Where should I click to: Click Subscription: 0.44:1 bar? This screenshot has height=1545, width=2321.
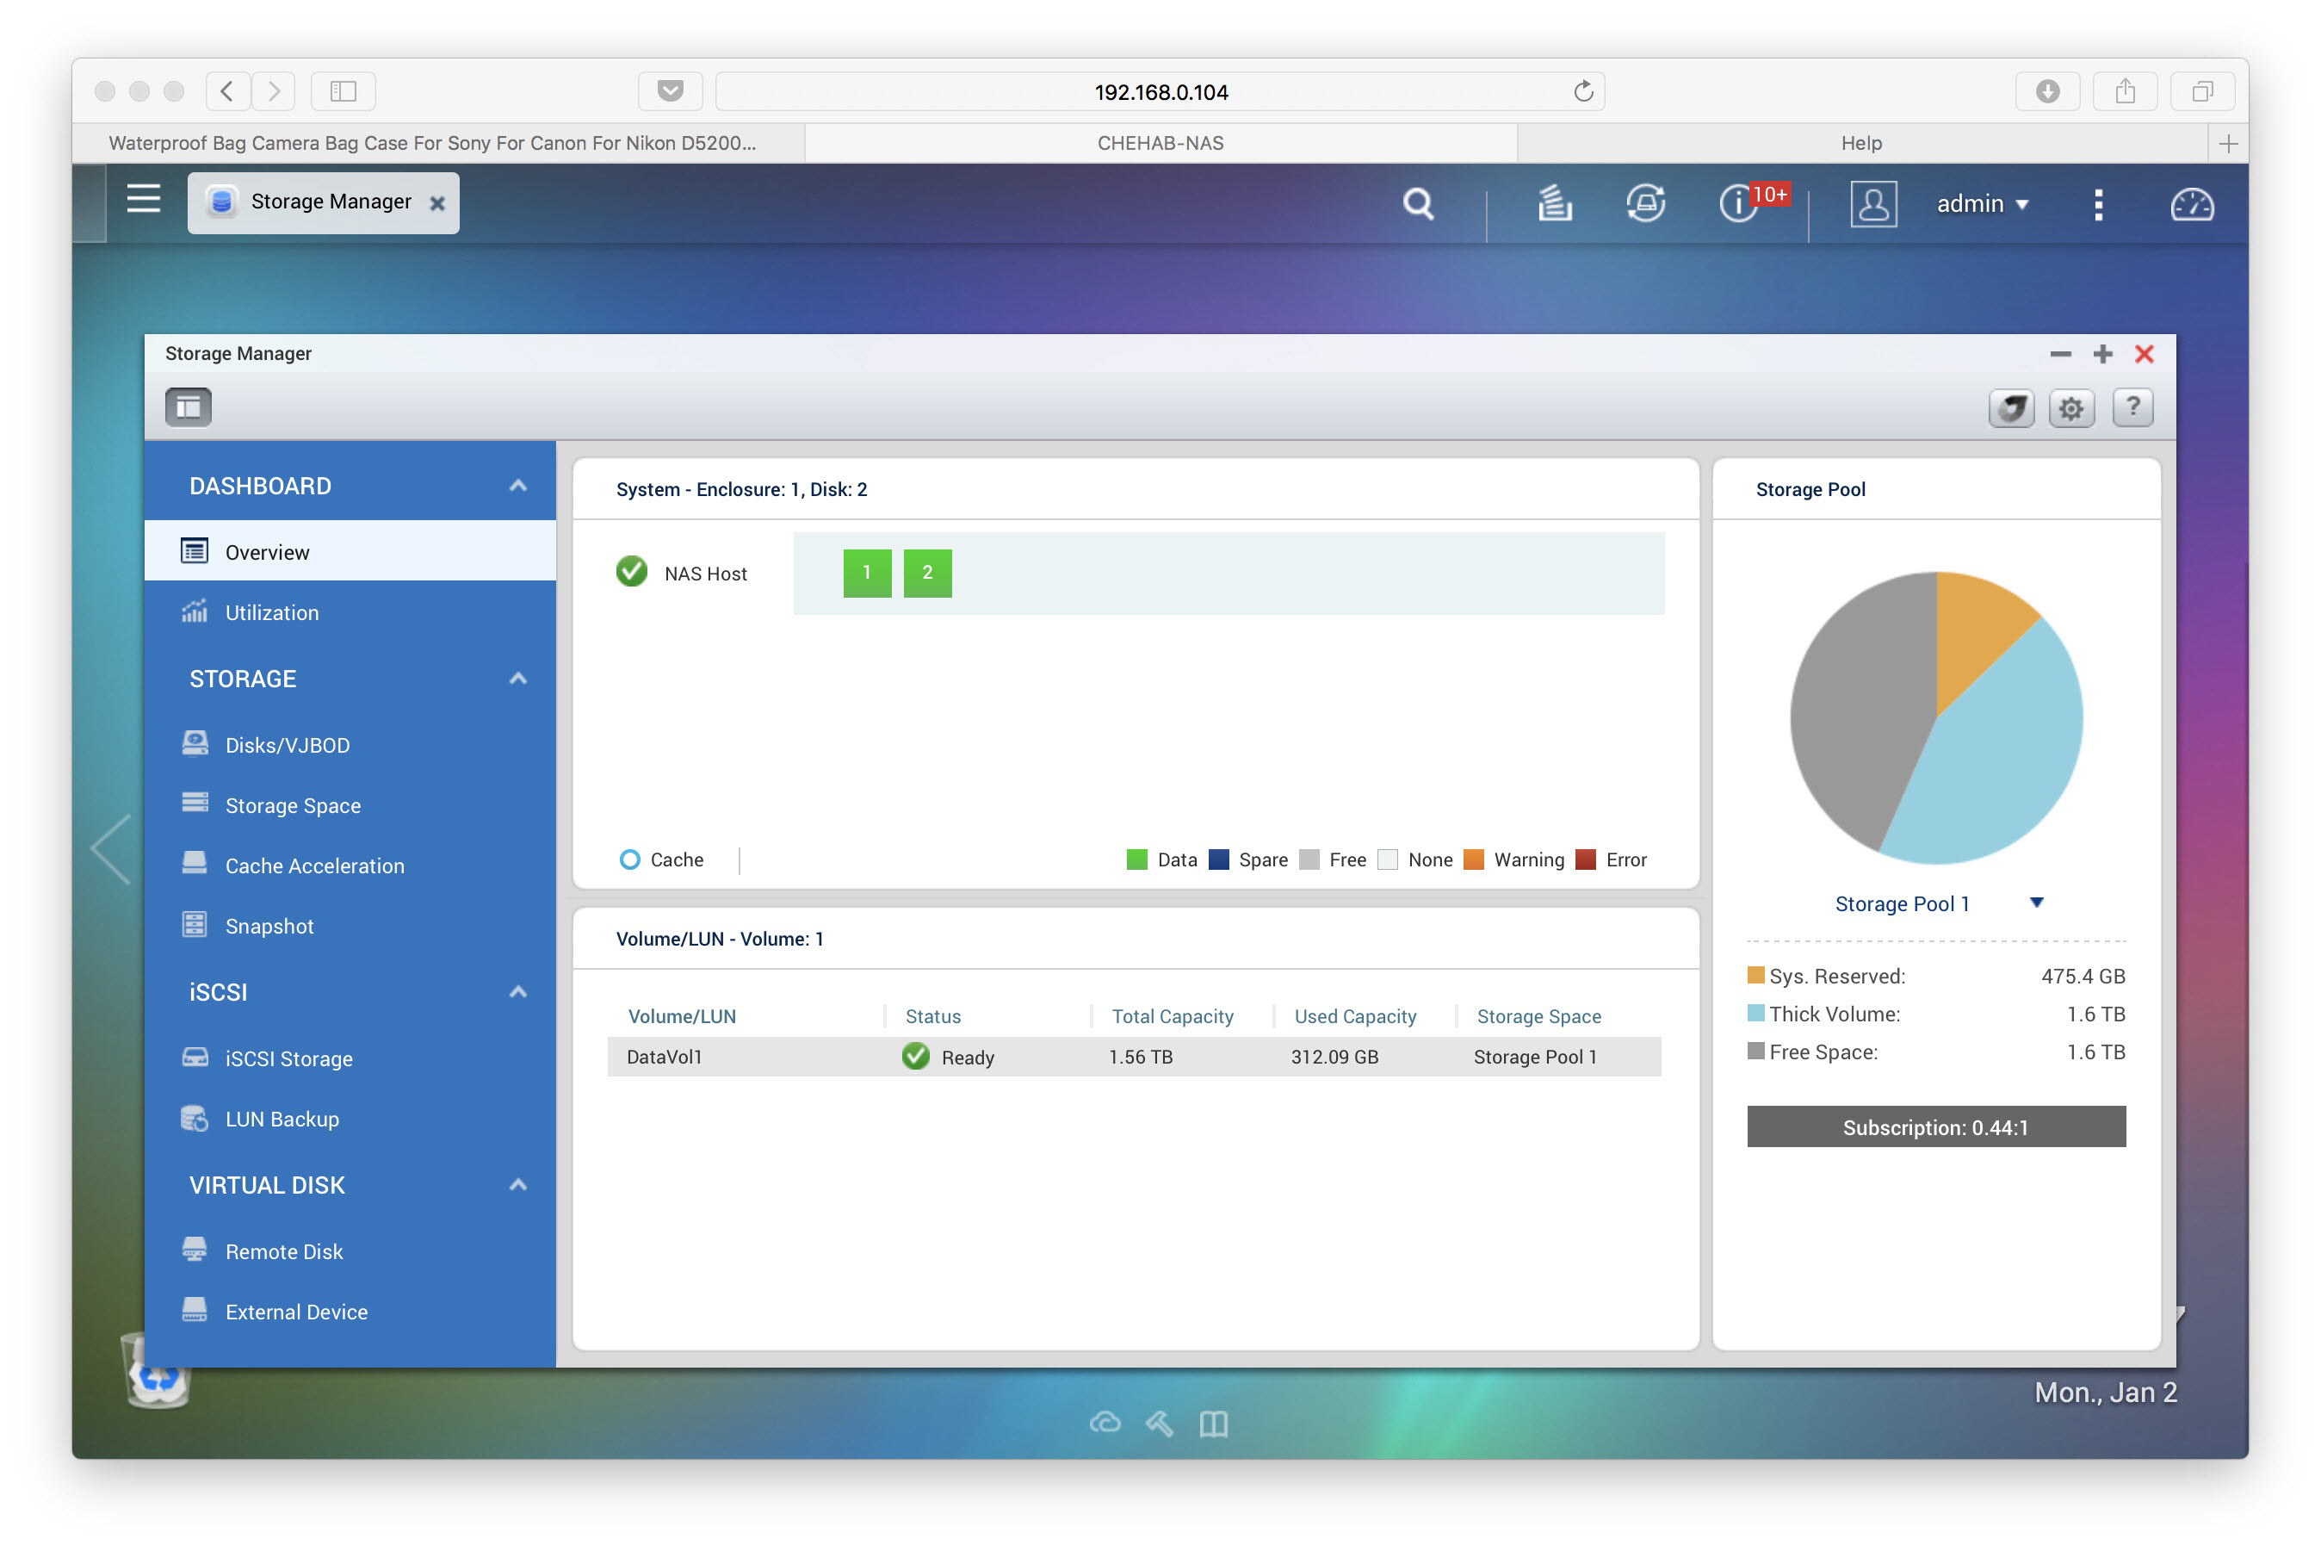(1935, 1126)
